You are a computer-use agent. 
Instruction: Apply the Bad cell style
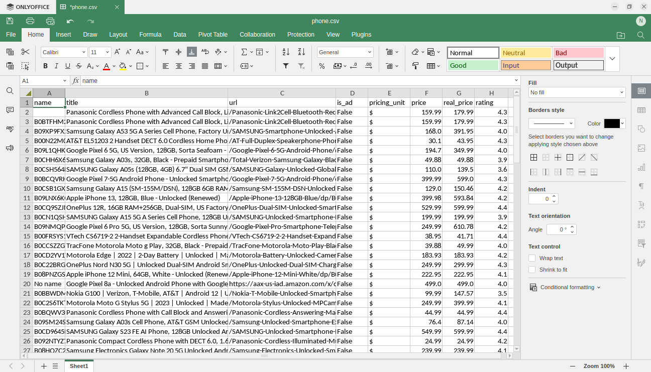pyautogui.click(x=579, y=53)
